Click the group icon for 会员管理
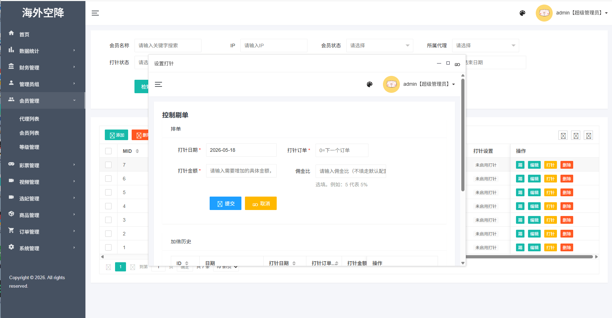This screenshot has width=612, height=318. [x=11, y=100]
